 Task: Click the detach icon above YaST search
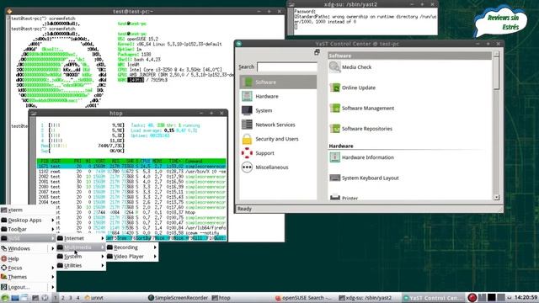[317, 52]
